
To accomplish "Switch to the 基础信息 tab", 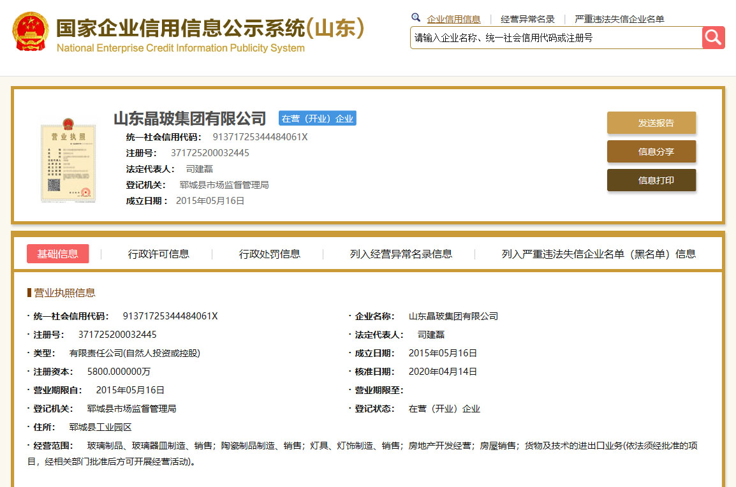I will 58,254.
